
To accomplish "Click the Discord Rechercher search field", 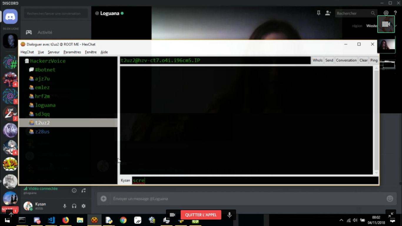I will [356, 13].
